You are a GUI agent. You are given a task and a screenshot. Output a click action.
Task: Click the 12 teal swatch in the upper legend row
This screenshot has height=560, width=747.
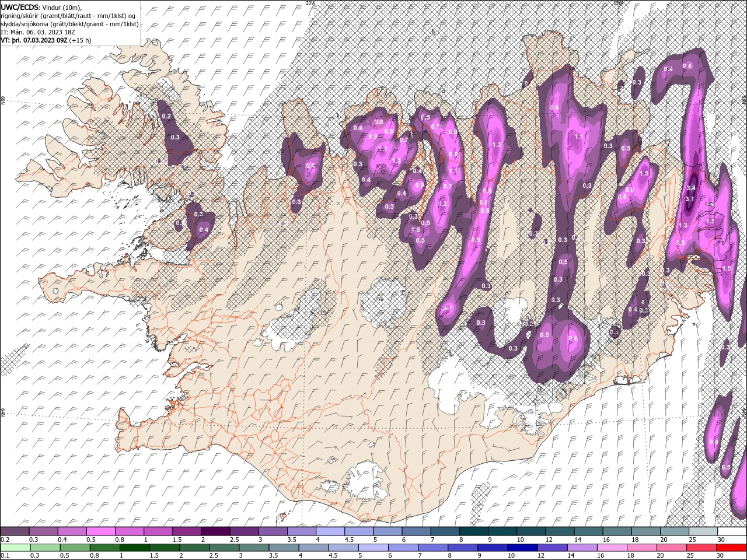(560, 531)
